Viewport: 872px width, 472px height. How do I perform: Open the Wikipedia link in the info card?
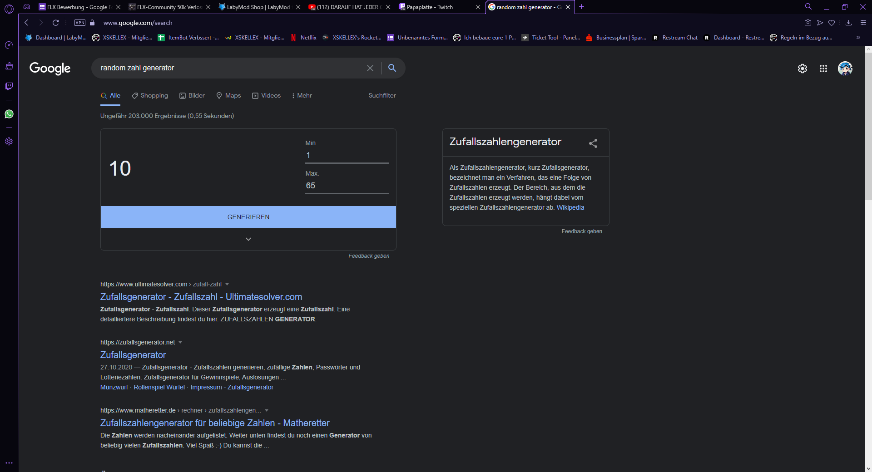point(570,207)
